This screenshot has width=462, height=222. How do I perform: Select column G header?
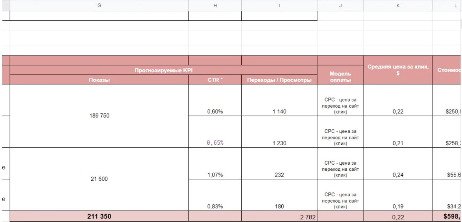pyautogui.click(x=99, y=6)
